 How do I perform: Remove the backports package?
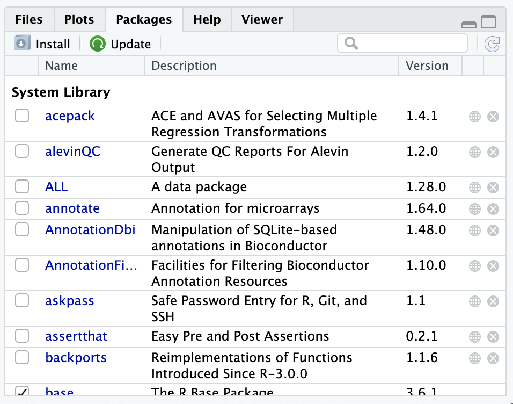pos(493,358)
